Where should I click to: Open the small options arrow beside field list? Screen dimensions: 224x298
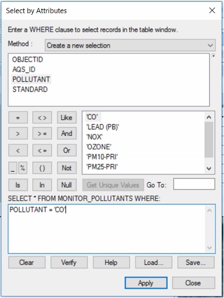pyautogui.click(x=213, y=56)
